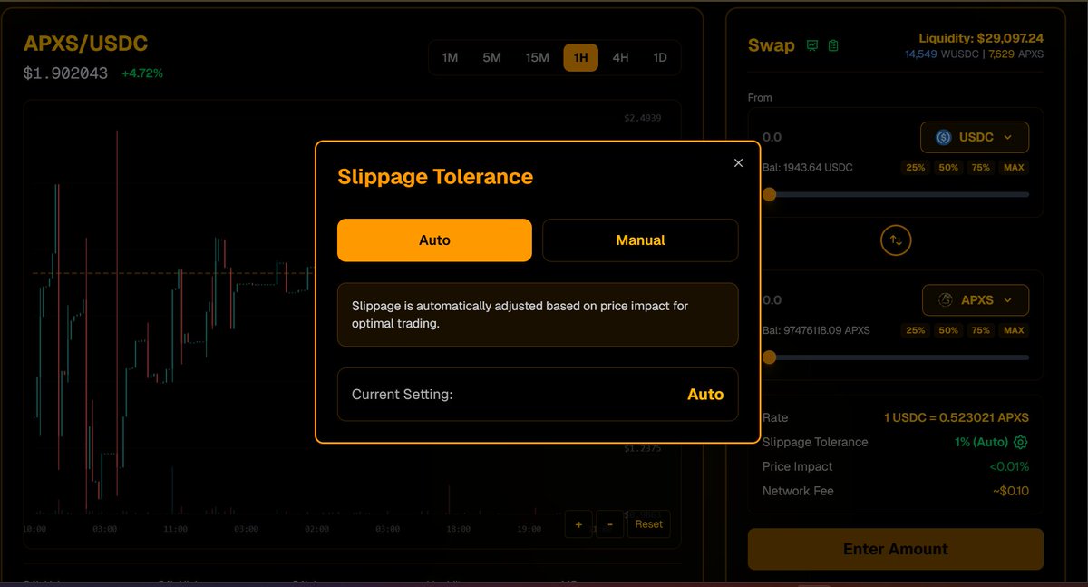The height and width of the screenshot is (587, 1088).
Task: Click Bal: 97476118.09 APXS text
Action: click(816, 330)
